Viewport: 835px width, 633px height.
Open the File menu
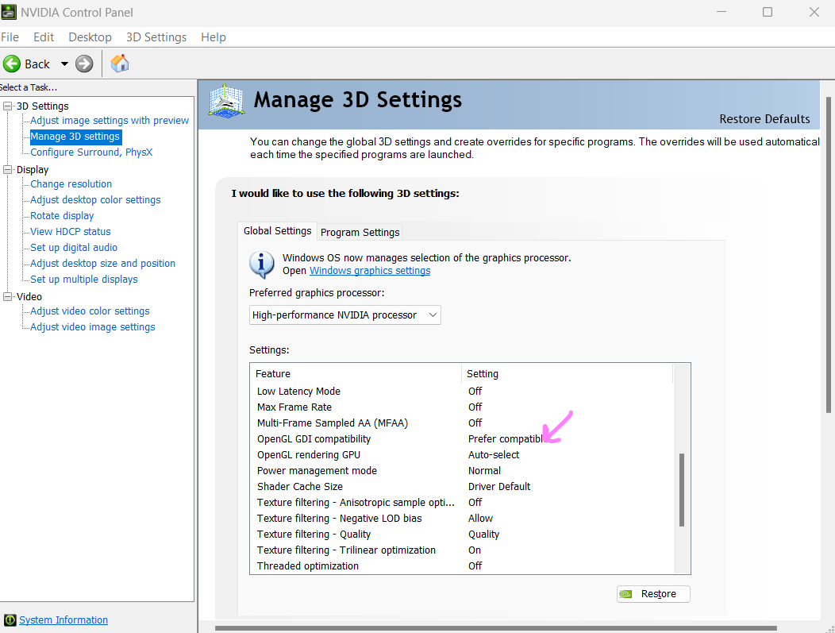(x=10, y=37)
